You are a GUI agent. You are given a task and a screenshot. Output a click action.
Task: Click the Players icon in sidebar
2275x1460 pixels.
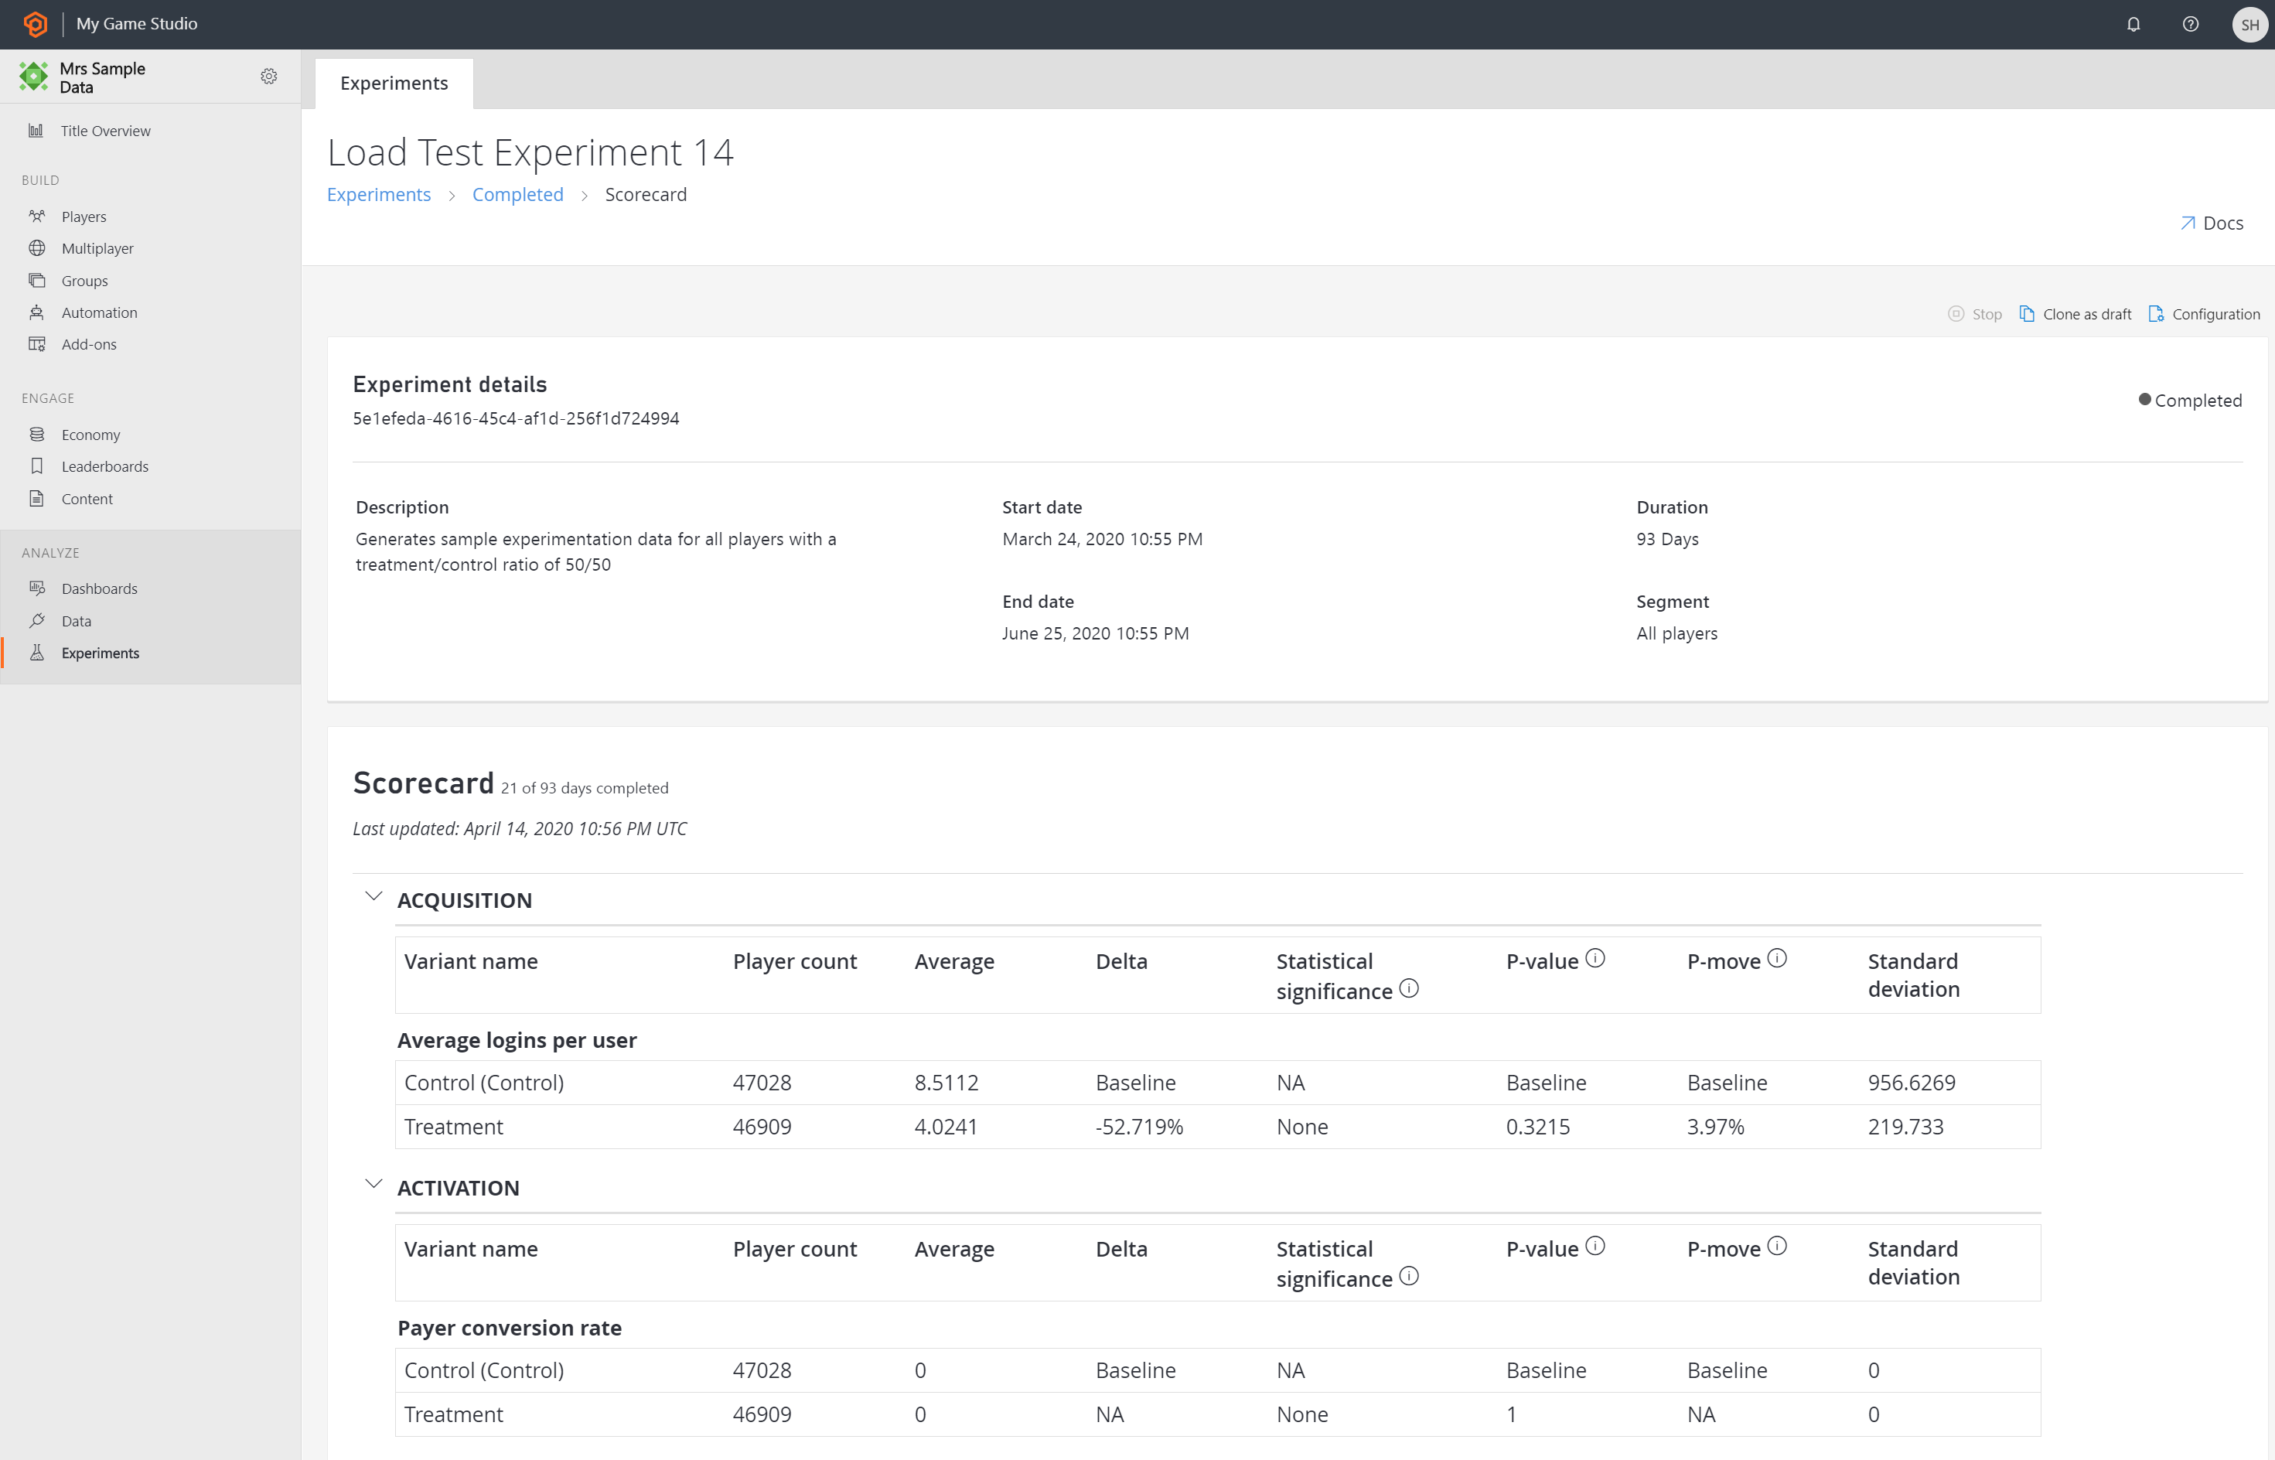[36, 216]
